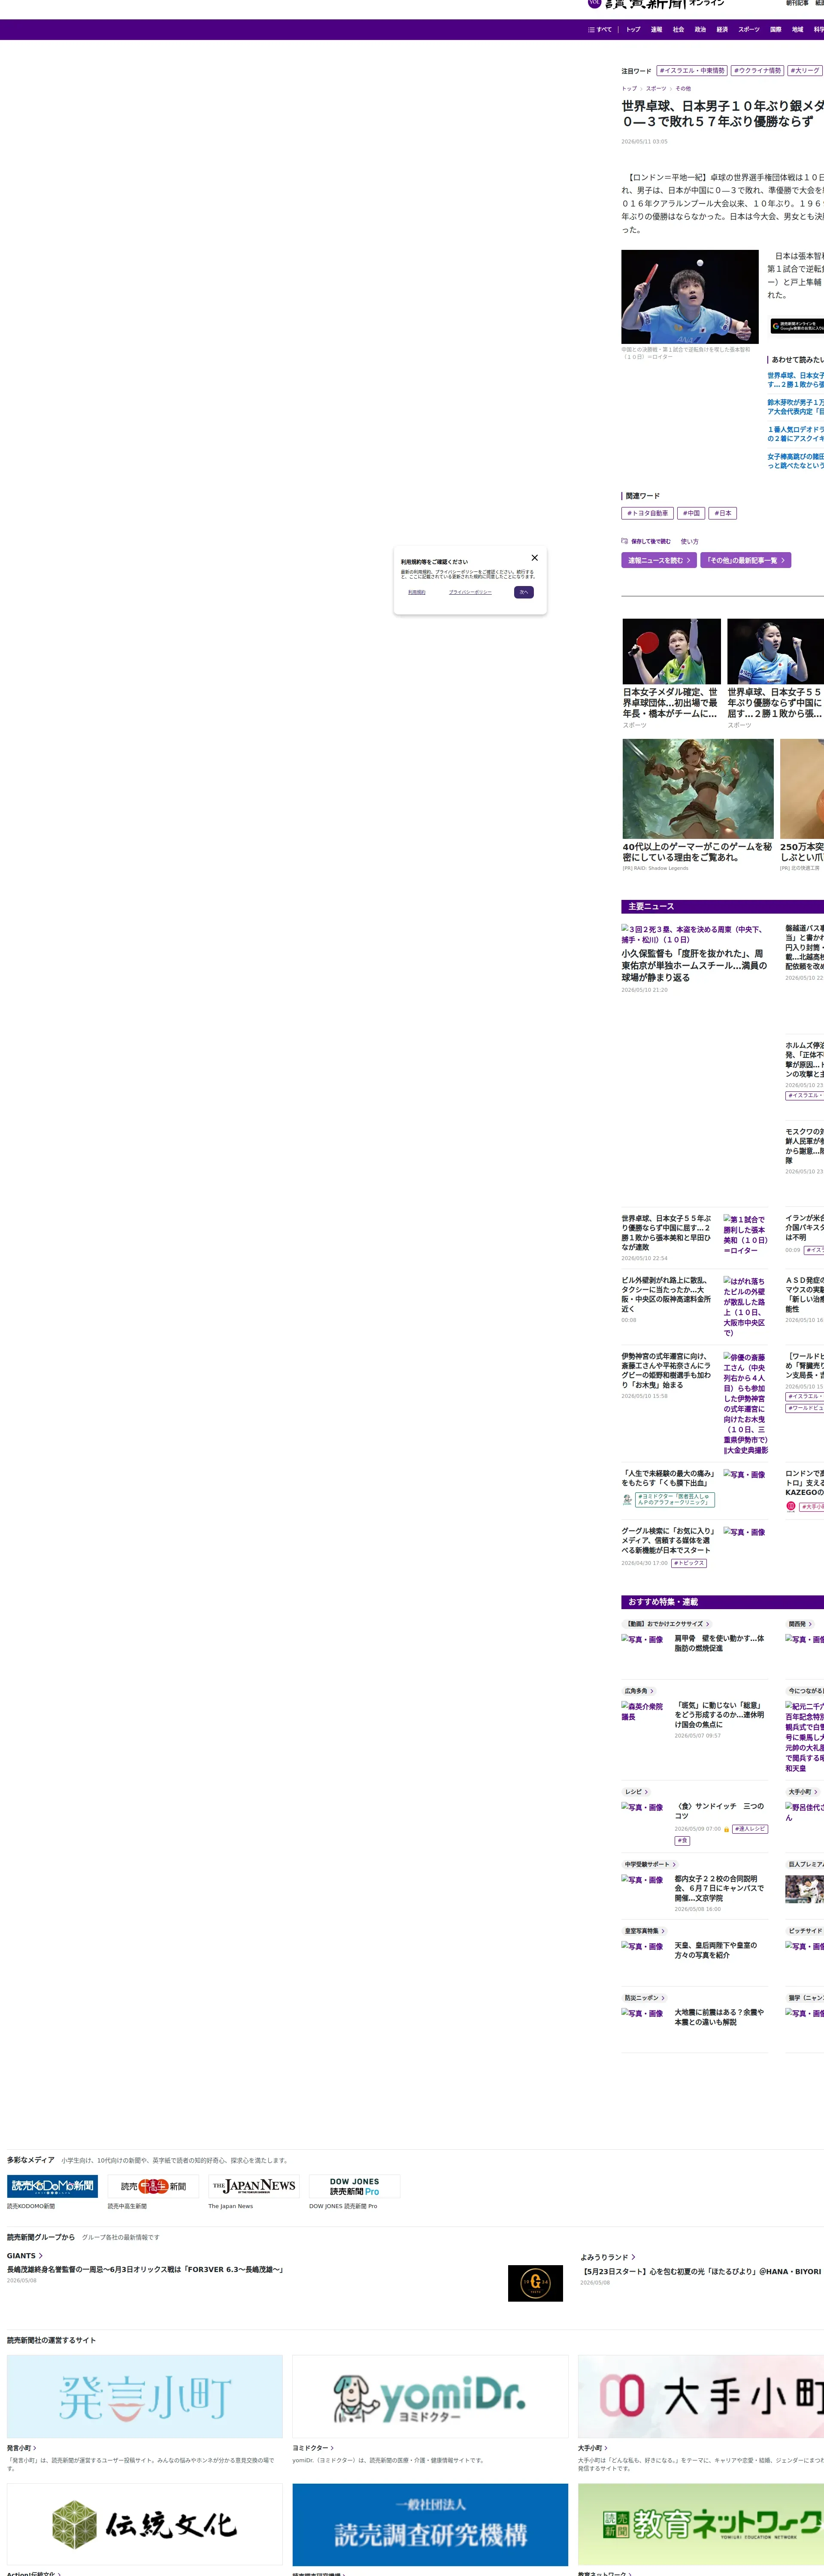Click the #イスラエル・中東情勢 trending tag
The image size is (824, 2576).
692,71
